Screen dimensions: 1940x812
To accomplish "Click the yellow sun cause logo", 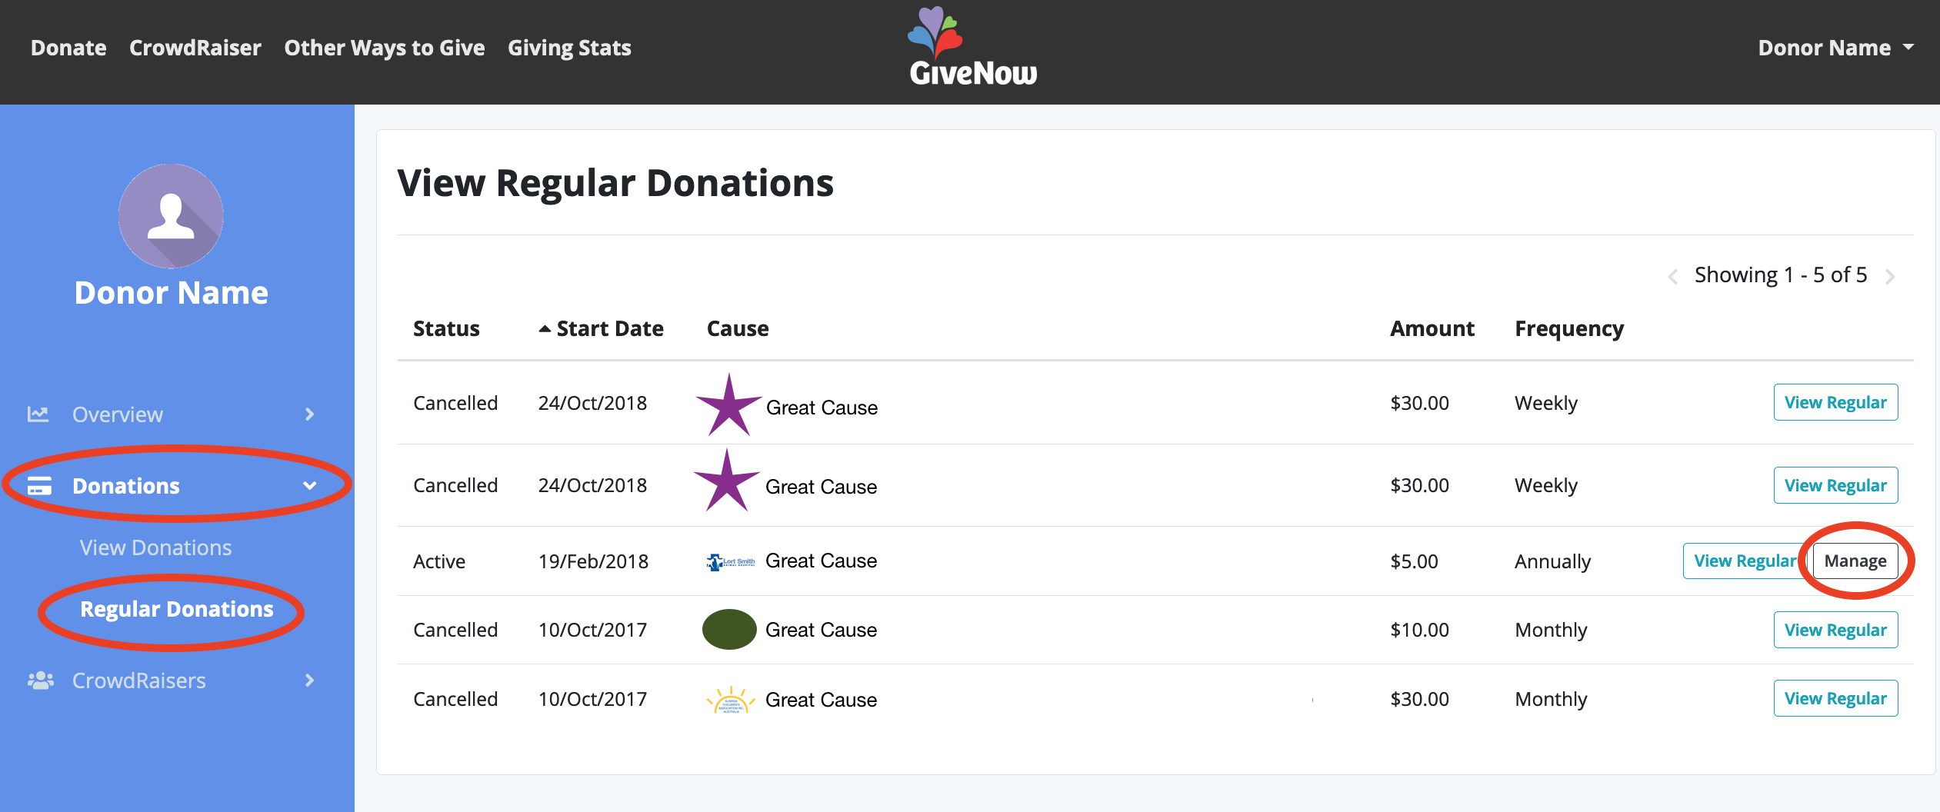I will [730, 700].
